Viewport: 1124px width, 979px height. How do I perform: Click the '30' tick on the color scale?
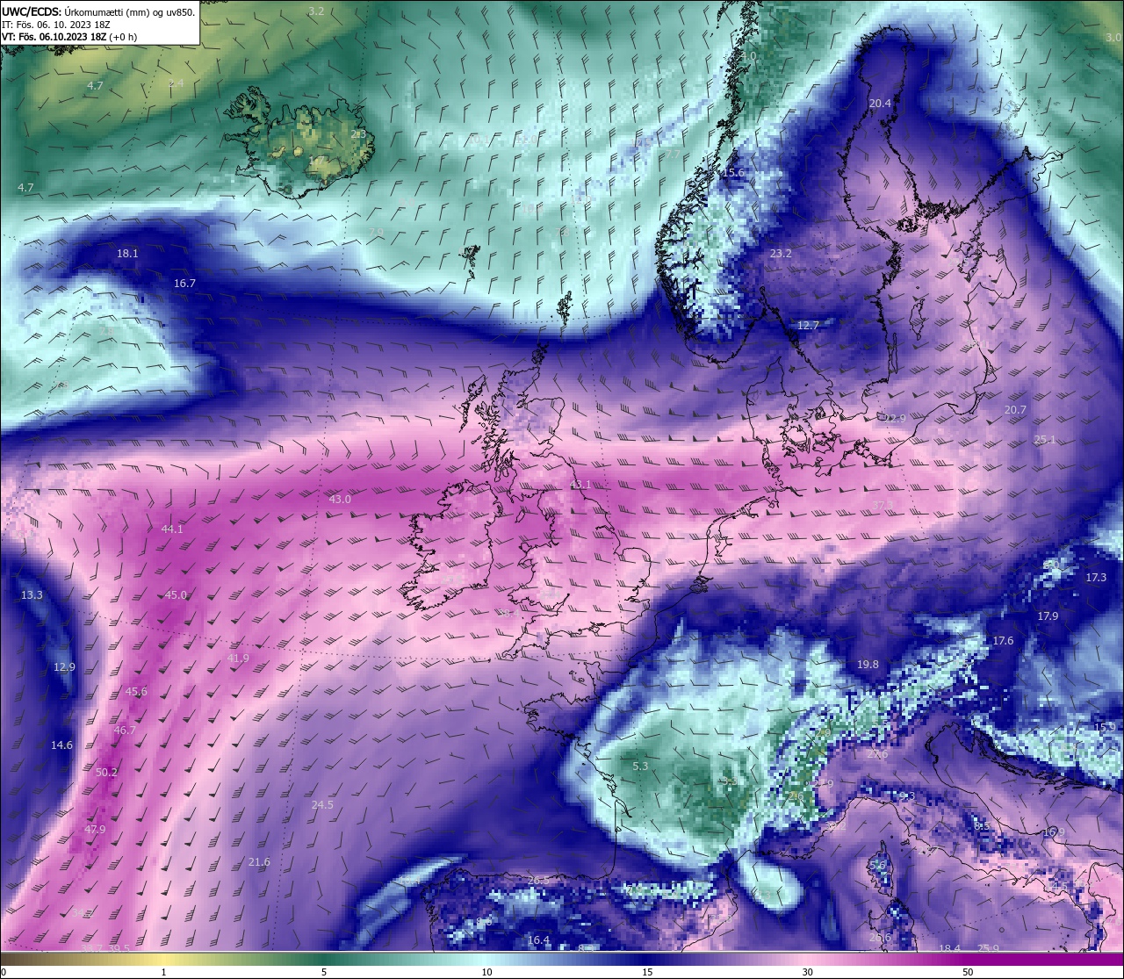(807, 972)
